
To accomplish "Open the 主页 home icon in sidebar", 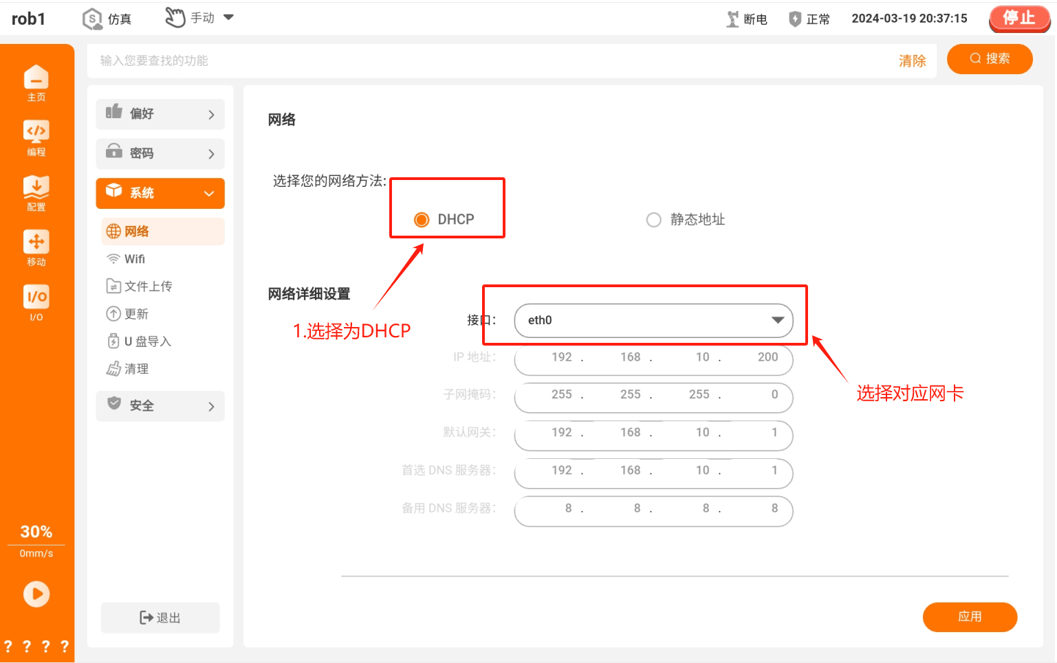I will (x=36, y=83).
